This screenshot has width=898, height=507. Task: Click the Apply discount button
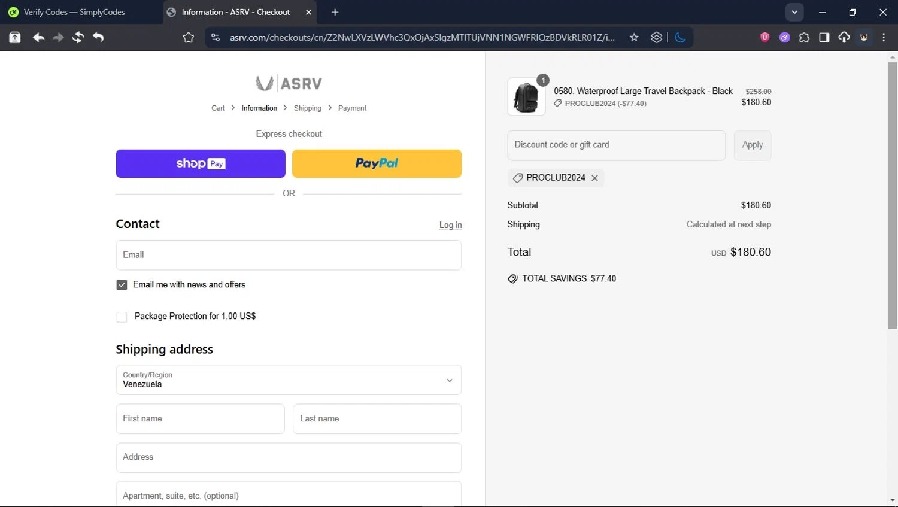coord(753,145)
